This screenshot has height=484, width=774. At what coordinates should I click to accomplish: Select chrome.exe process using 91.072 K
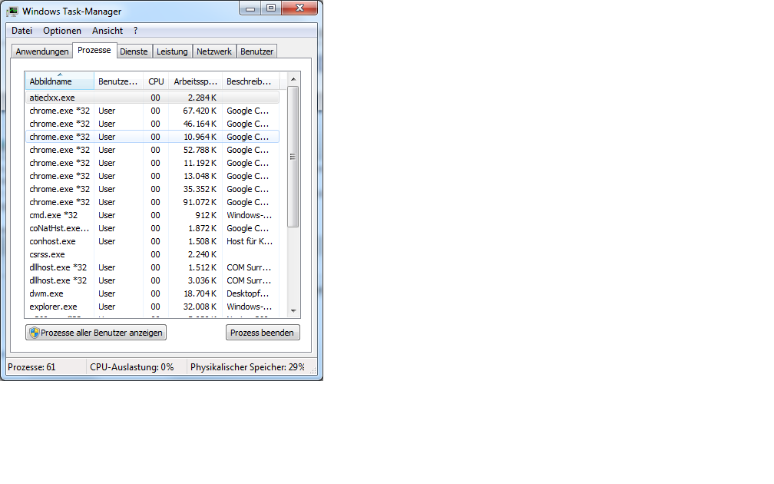pos(152,203)
